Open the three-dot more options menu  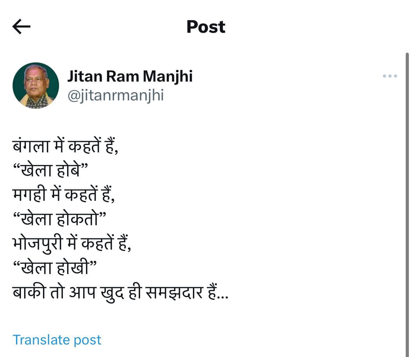click(390, 76)
